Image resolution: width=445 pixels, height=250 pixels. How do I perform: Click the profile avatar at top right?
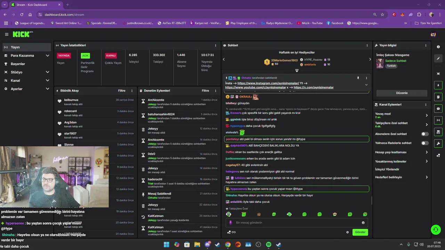point(433,34)
